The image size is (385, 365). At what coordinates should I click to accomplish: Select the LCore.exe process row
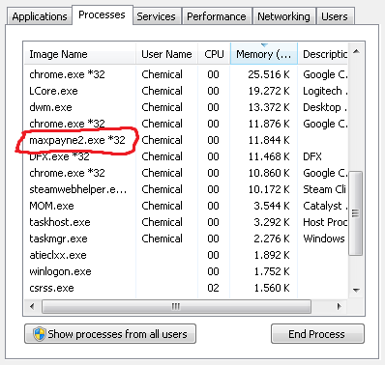point(186,91)
